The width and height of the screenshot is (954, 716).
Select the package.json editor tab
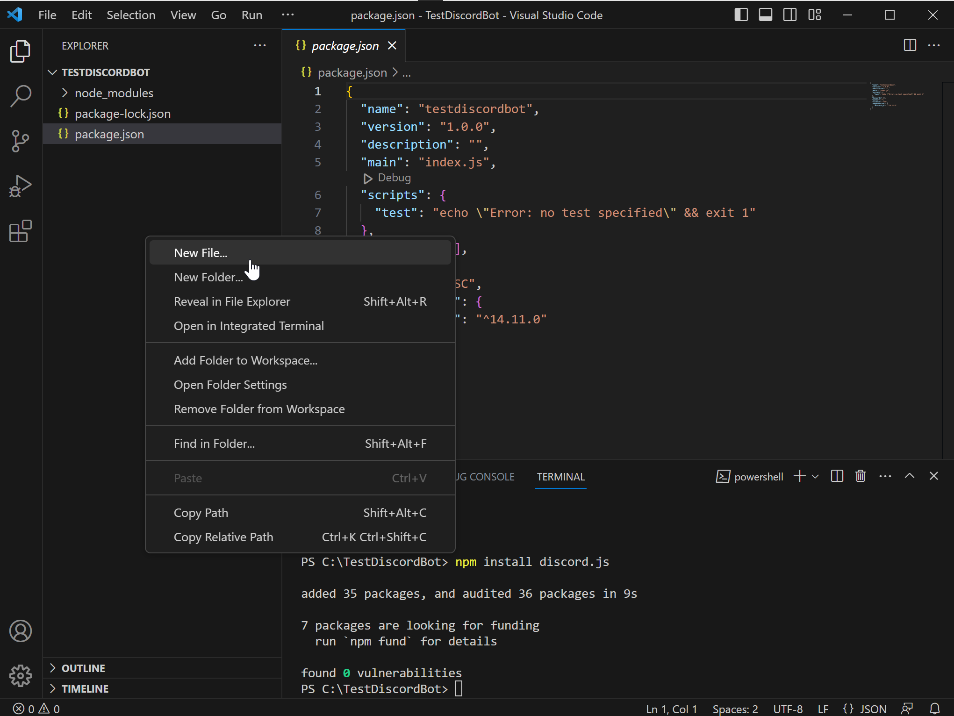344,46
